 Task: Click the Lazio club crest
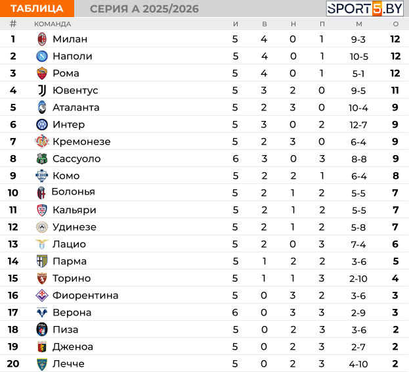click(42, 244)
